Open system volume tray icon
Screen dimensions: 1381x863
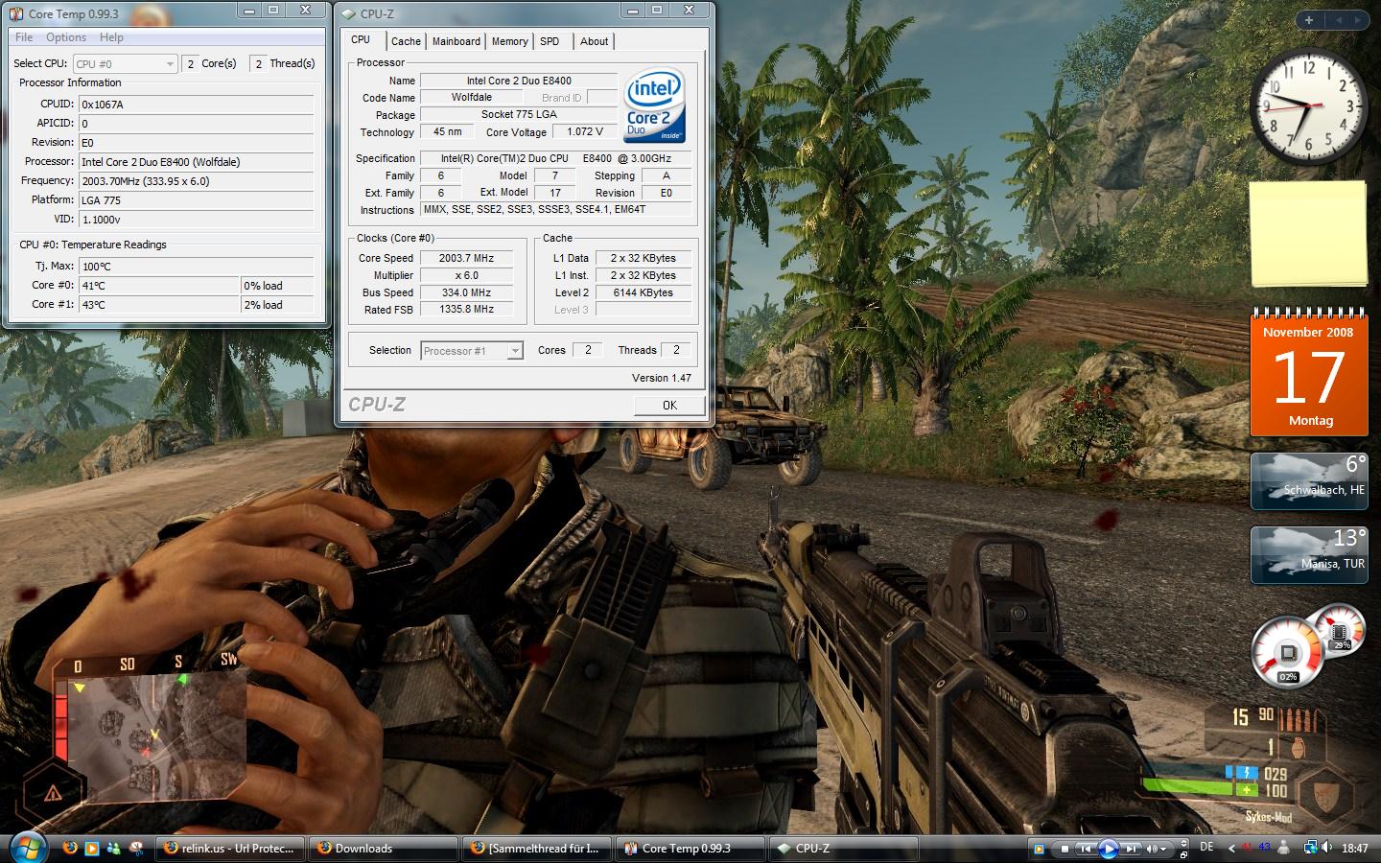pos(1327,848)
